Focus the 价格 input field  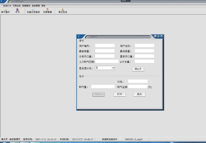pos(138,81)
